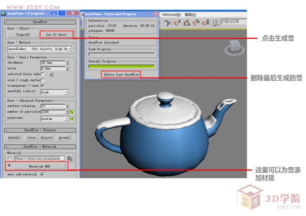Open the 帮助(H) help menu
Screen dimensions: 306x216
pyautogui.click(x=190, y=15)
